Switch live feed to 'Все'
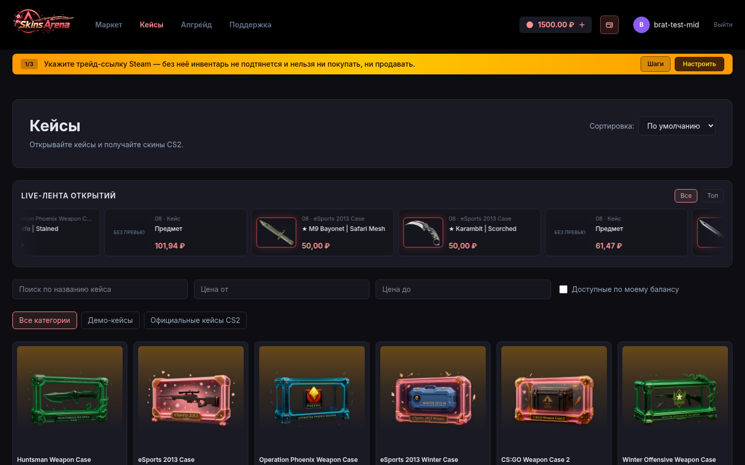This screenshot has height=465, width=745. (x=686, y=196)
